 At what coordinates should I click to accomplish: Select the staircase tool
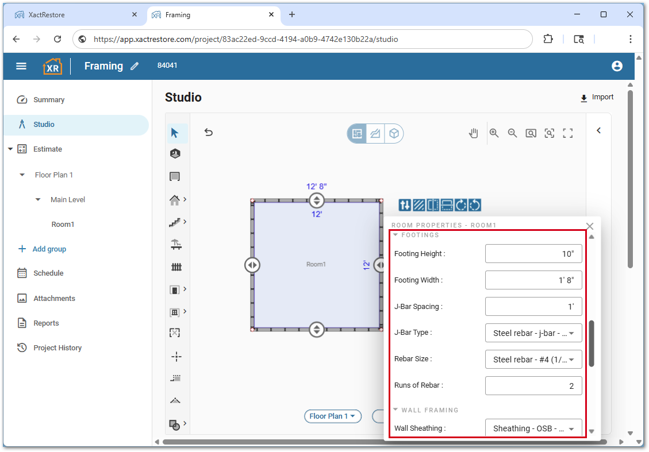(175, 222)
